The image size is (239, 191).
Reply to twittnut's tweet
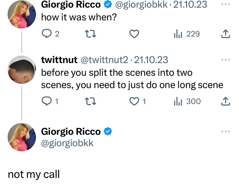point(47,101)
